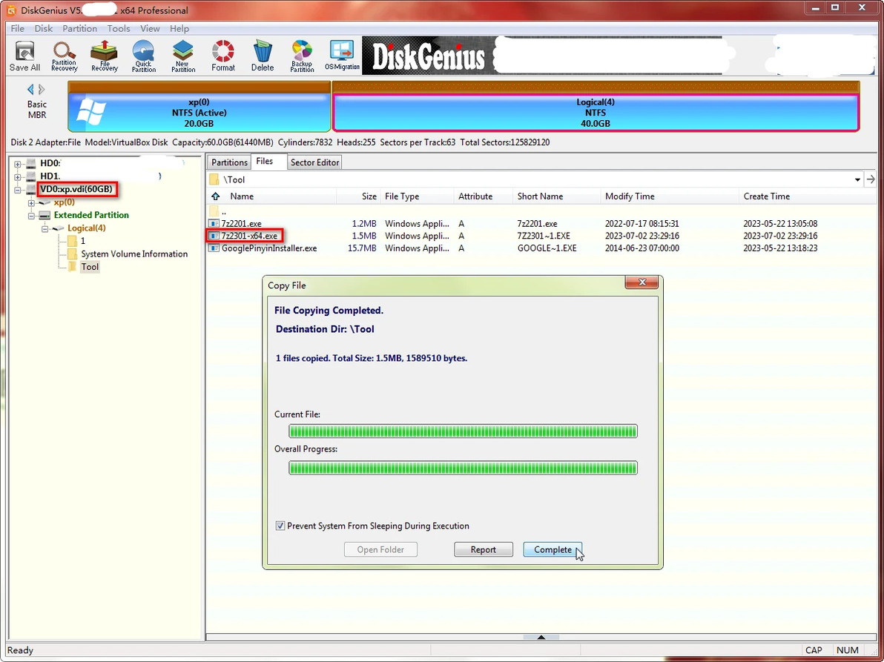
Task: Click the collapse arrow at the bottom of the file panel
Action: 541,638
